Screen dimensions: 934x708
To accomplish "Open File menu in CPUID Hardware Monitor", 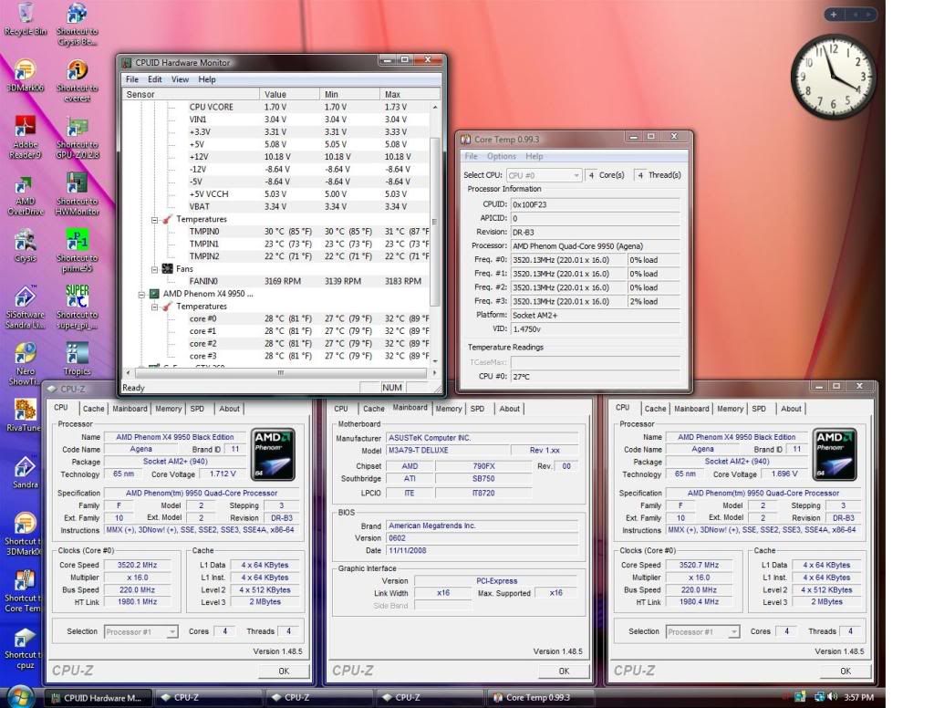I will click(132, 79).
